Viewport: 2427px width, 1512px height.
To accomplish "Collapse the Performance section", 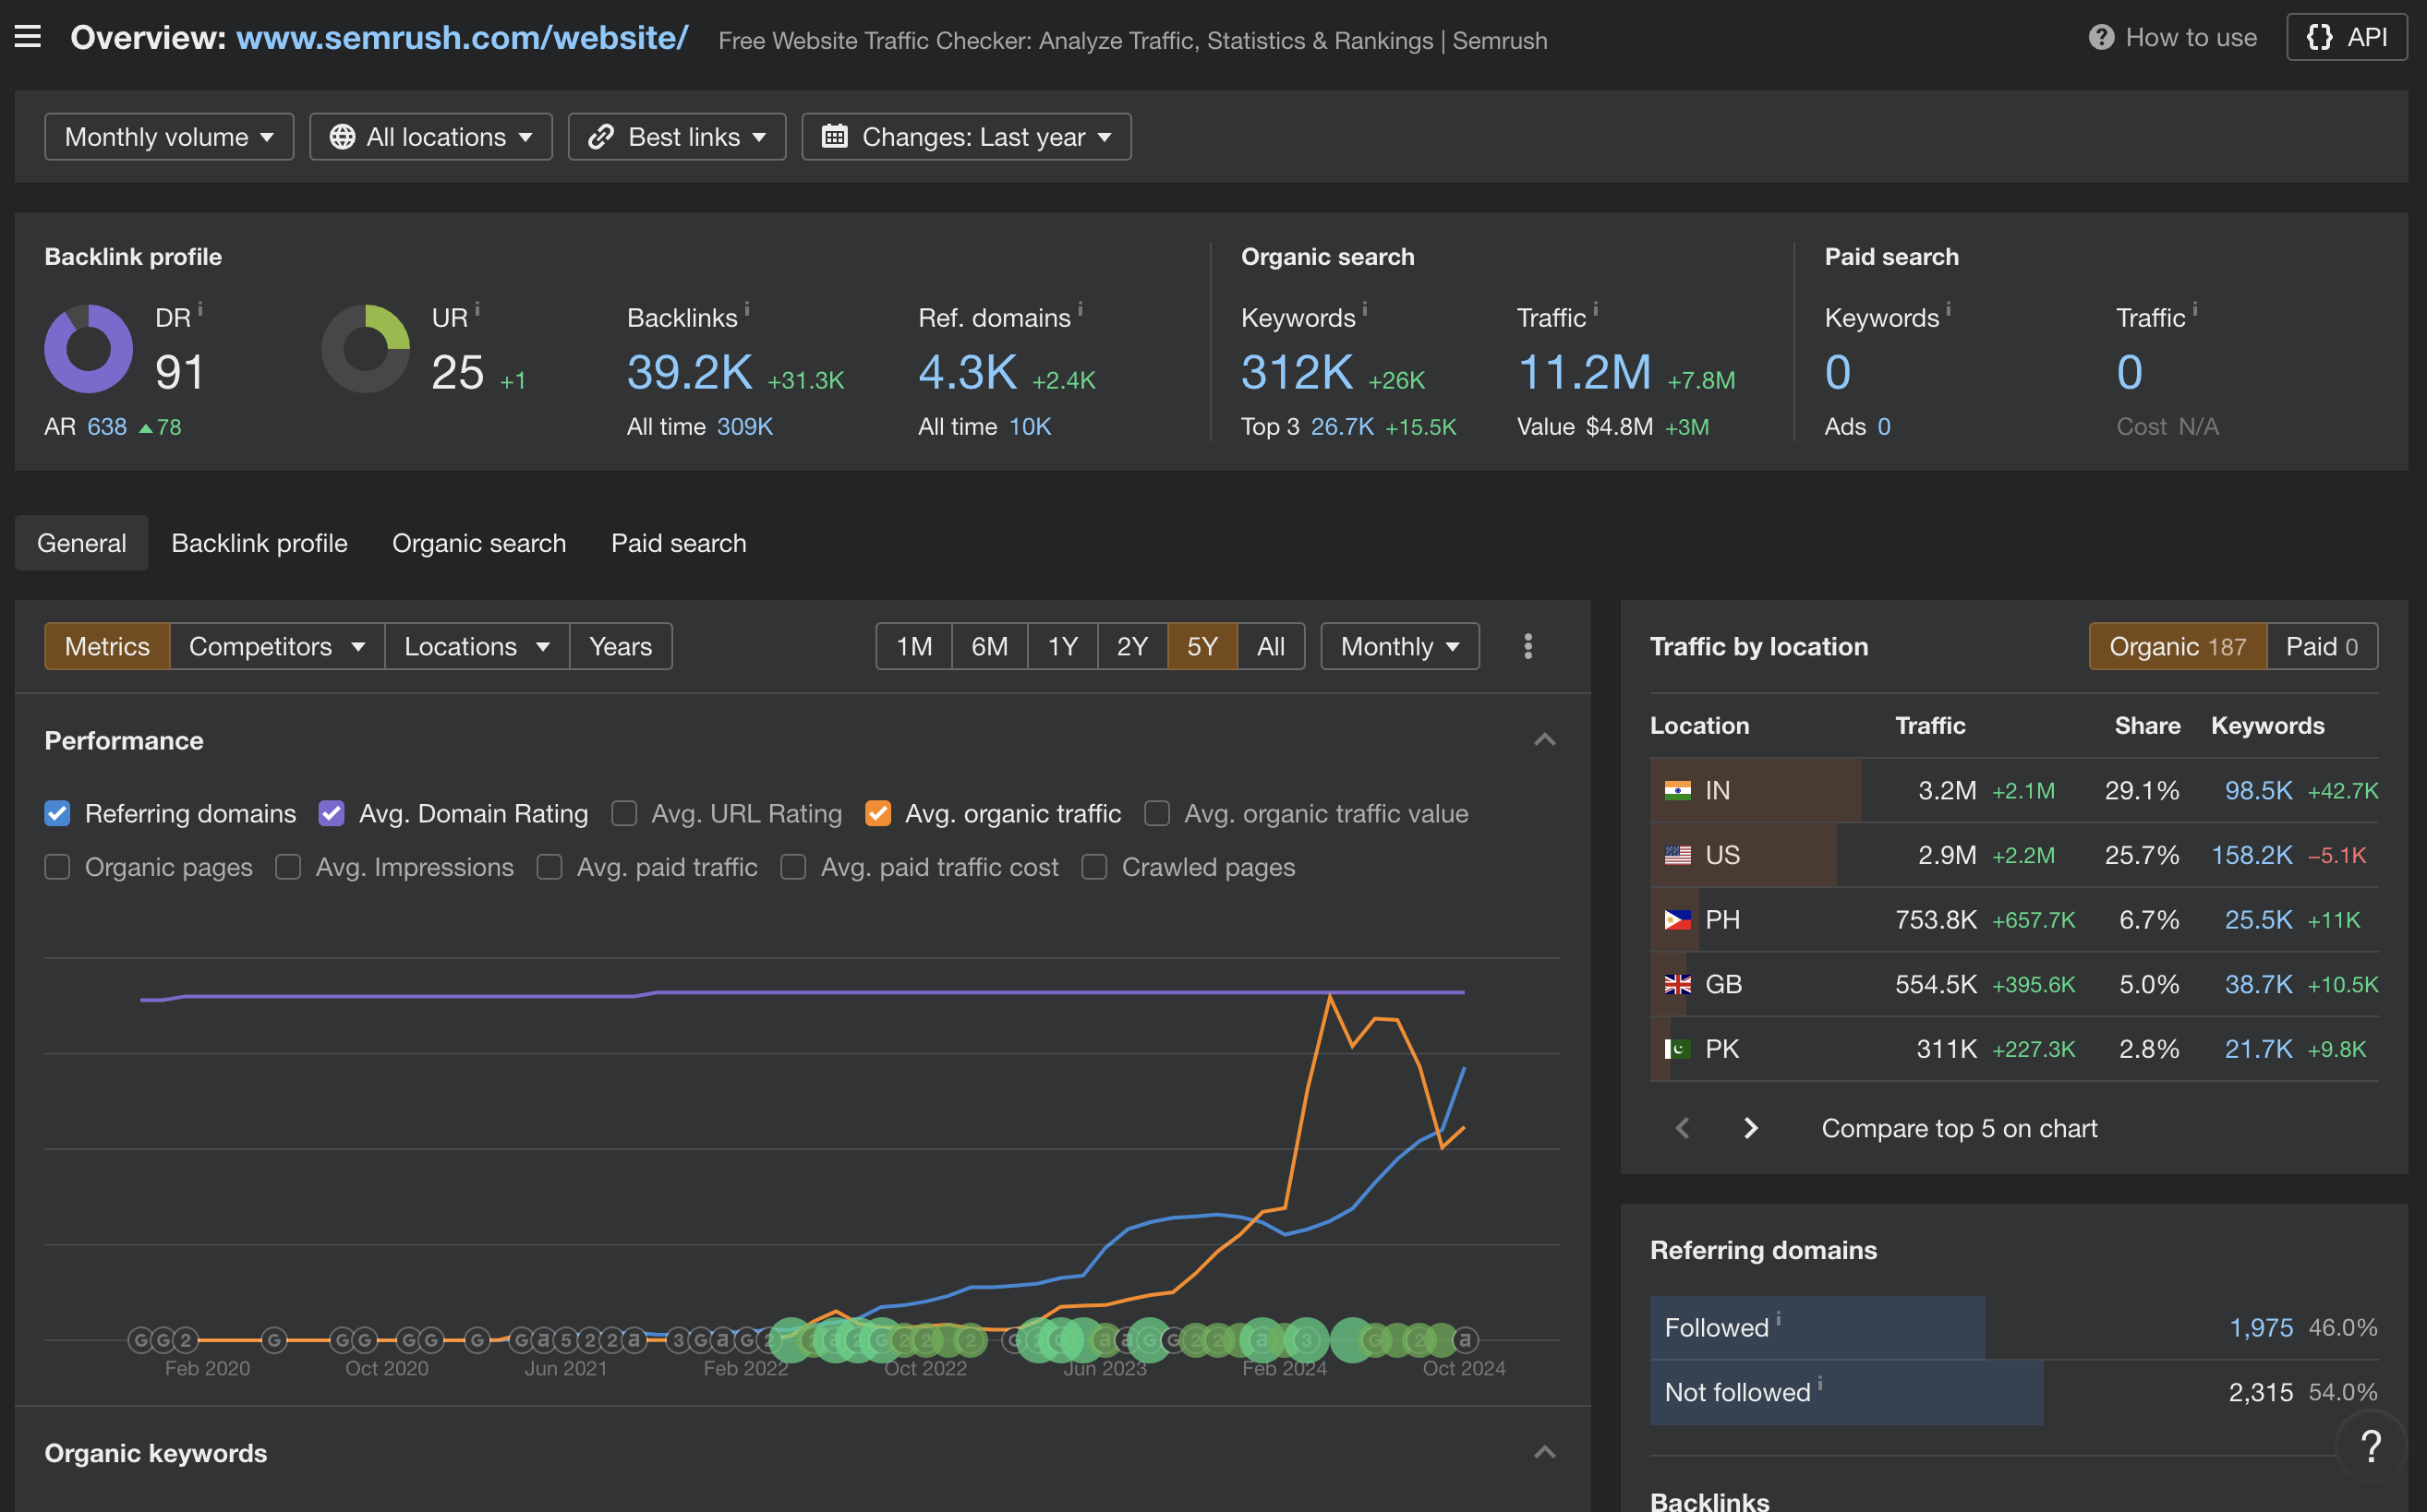I will pyautogui.click(x=1545, y=740).
